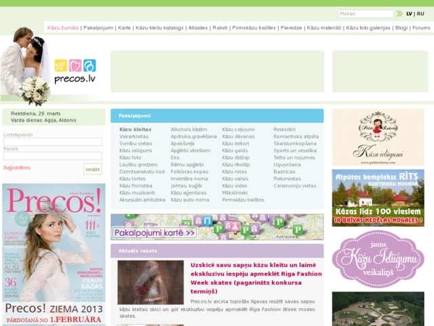Image resolution: width=434 pixels, height=326 pixels.
Task: Open Kāzu video category
Action: coord(235,185)
